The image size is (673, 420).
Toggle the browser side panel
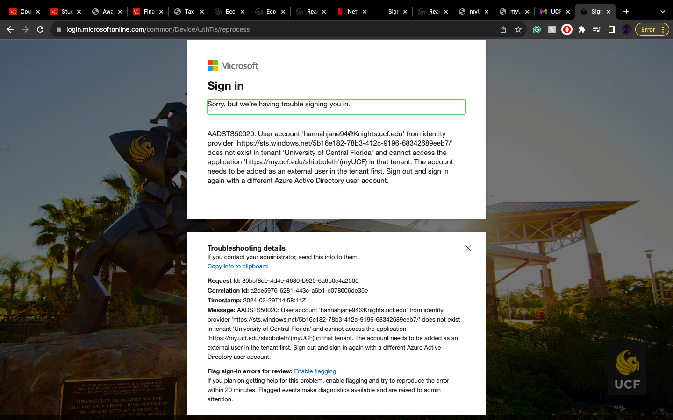[611, 29]
